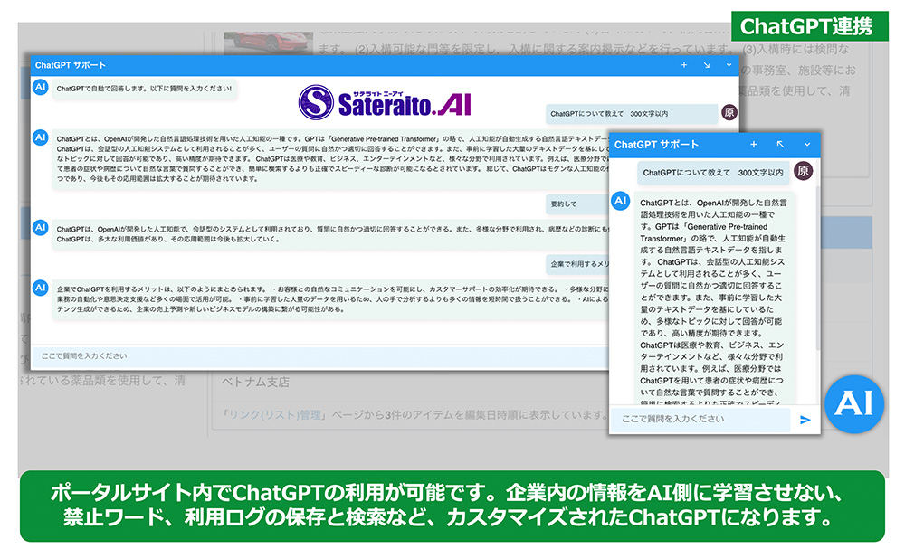Image resolution: width=905 pixels, height=549 pixels.
Task: Click the 'ChatGPTについて教えて 300文字以内' message in the large window
Action: pyautogui.click(x=631, y=114)
